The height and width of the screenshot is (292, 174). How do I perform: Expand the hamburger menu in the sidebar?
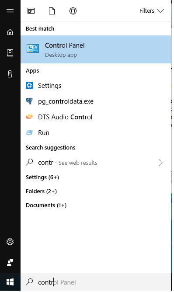10,11
